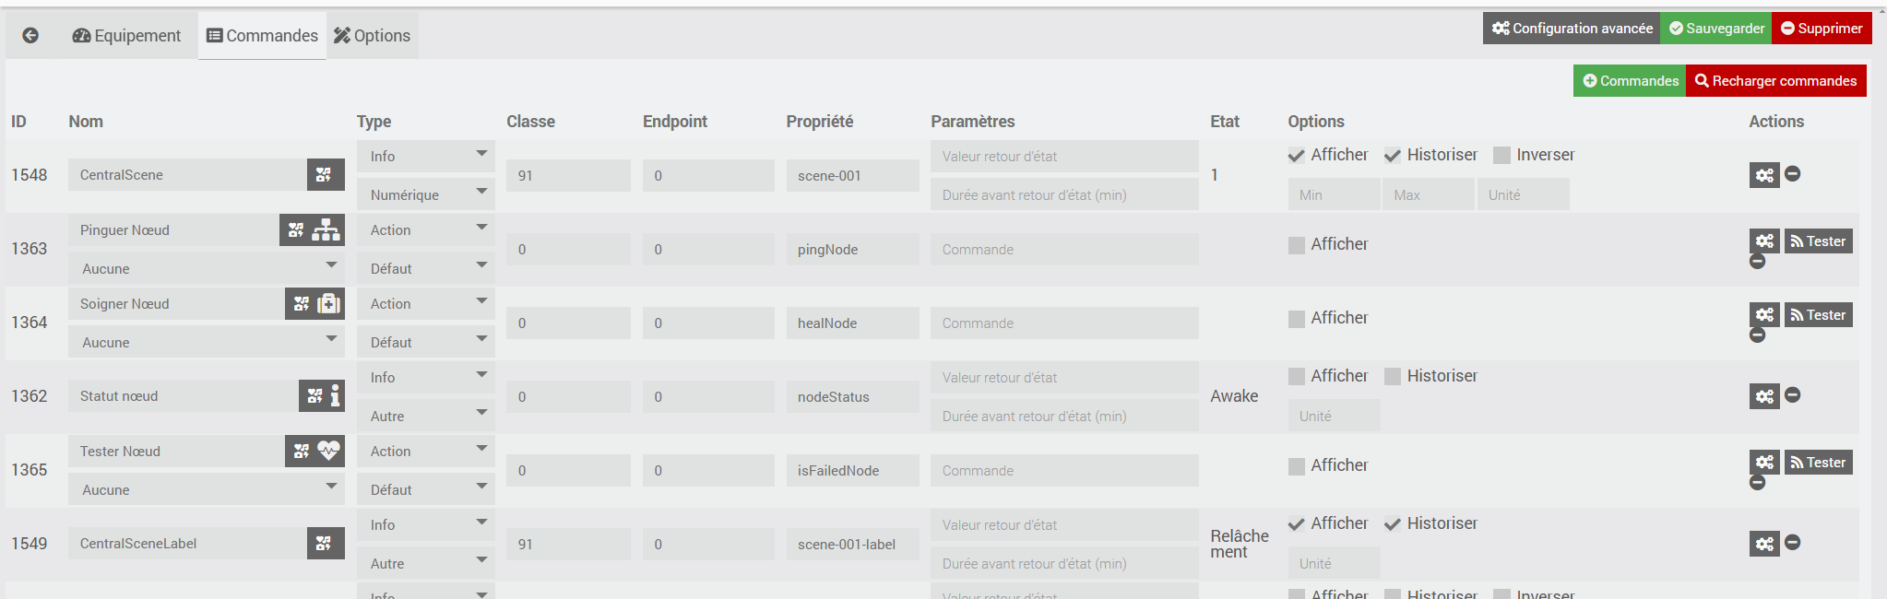The width and height of the screenshot is (1887, 599).
Task: Enable Afficher for Pinguer Nœud command
Action: click(x=1297, y=245)
